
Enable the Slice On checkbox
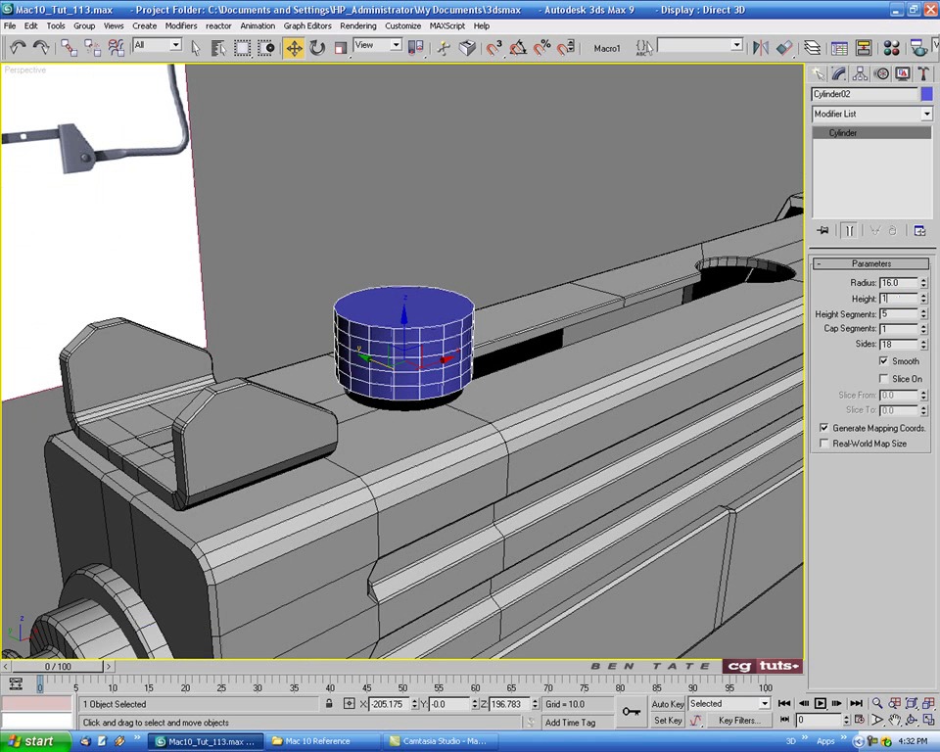point(883,378)
